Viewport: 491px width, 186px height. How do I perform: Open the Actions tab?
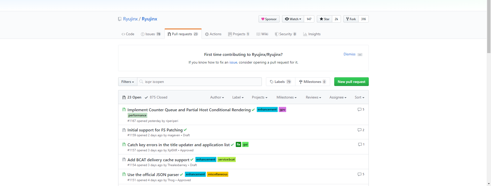pos(213,34)
